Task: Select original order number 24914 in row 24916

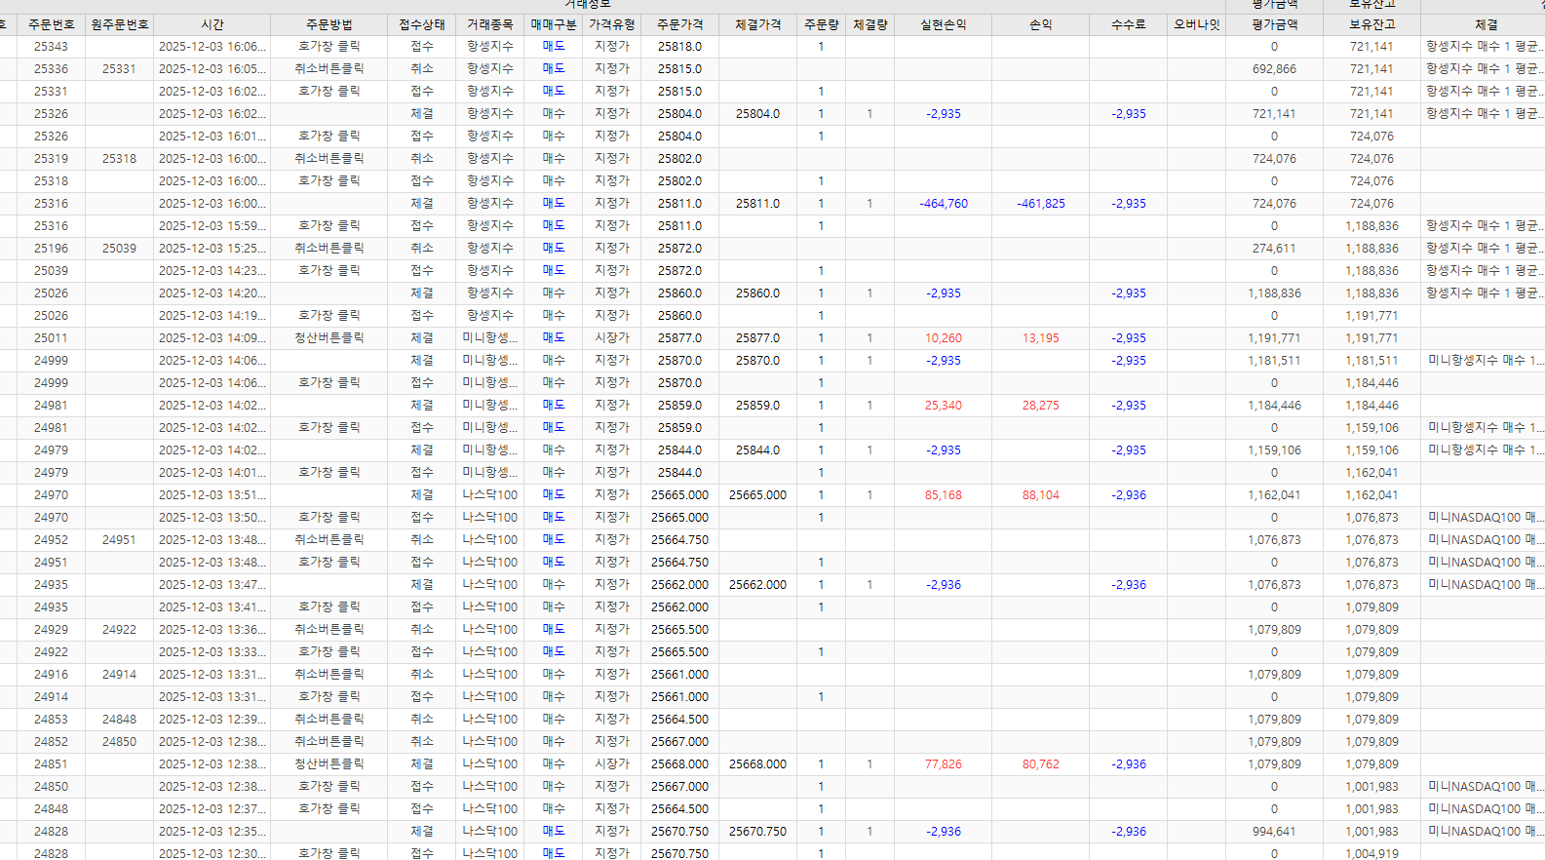Action: coord(119,674)
